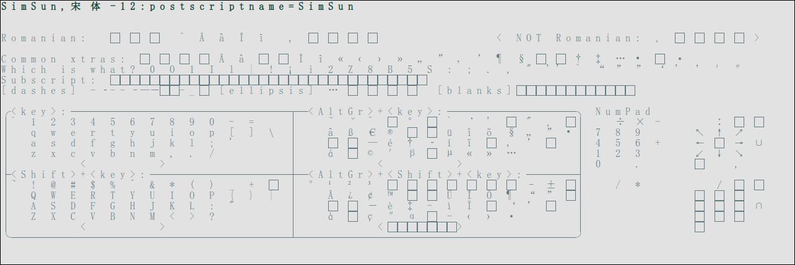
Task: Click the @ symbol in the Shift+key block
Action: [53, 185]
